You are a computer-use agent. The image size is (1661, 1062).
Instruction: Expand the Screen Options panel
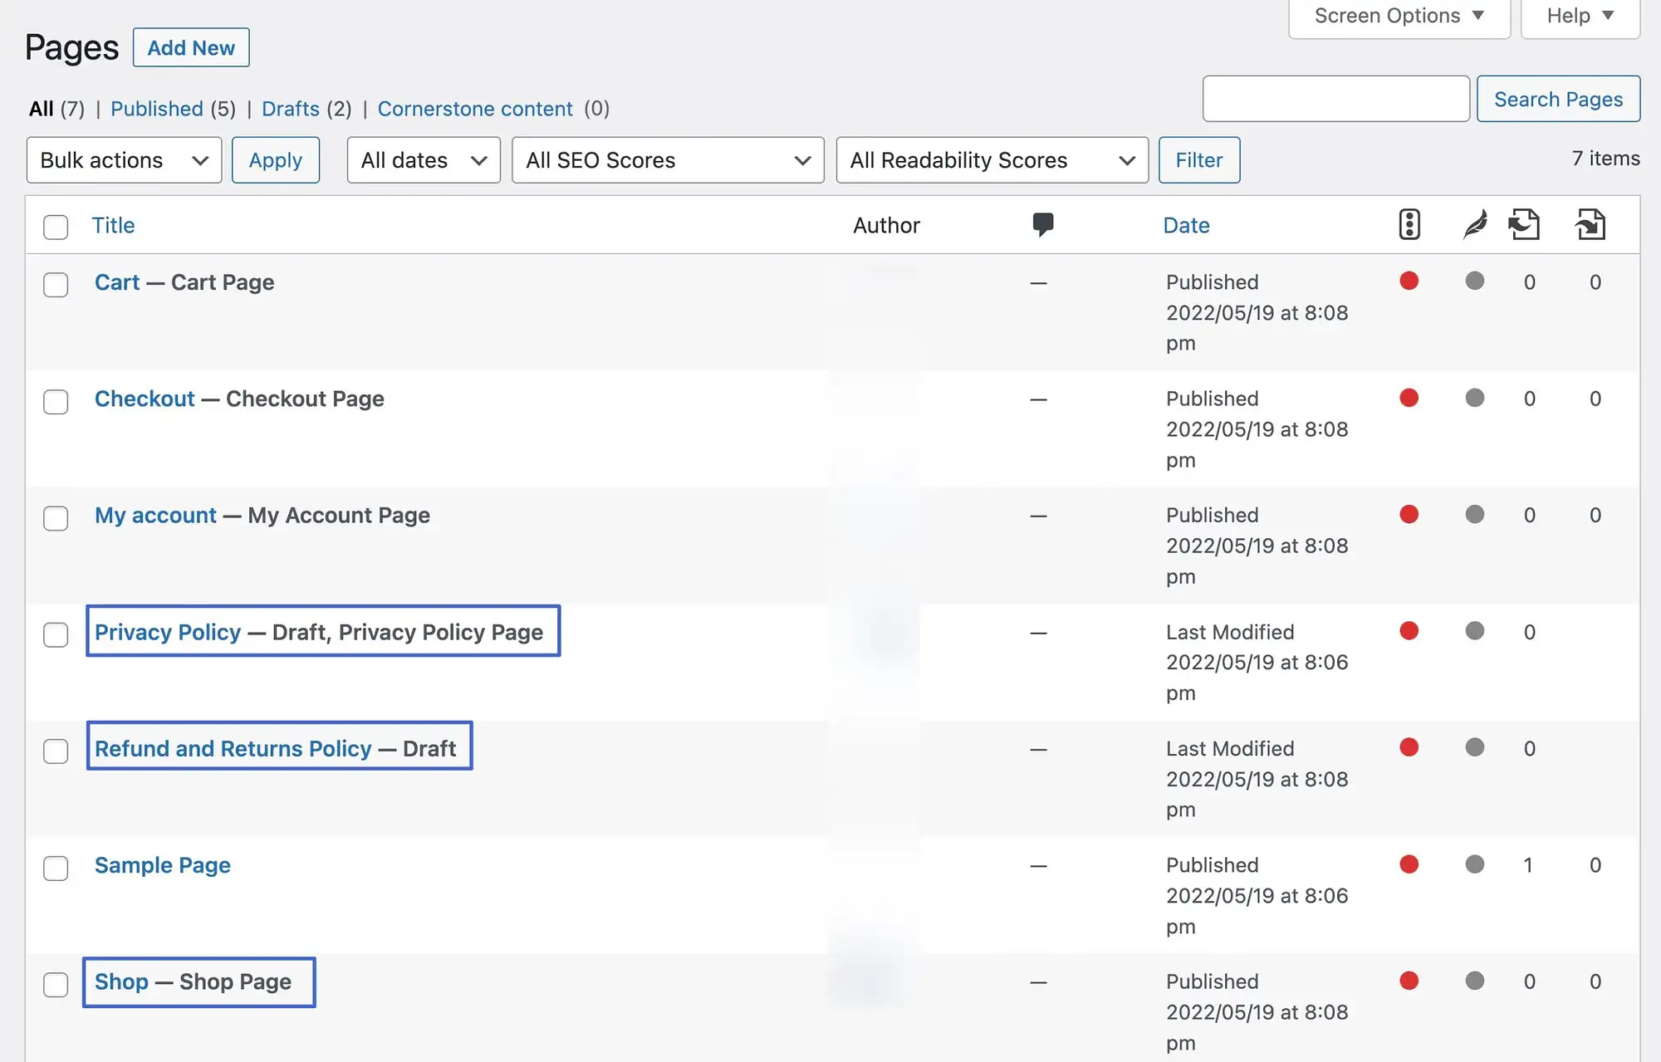click(1399, 16)
